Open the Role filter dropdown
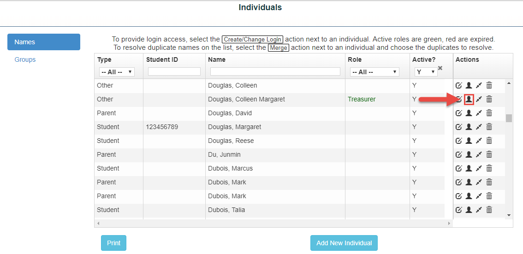The image size is (523, 254). [x=374, y=71]
